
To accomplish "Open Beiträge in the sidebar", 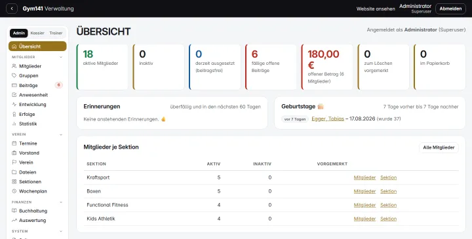I will (37, 85).
